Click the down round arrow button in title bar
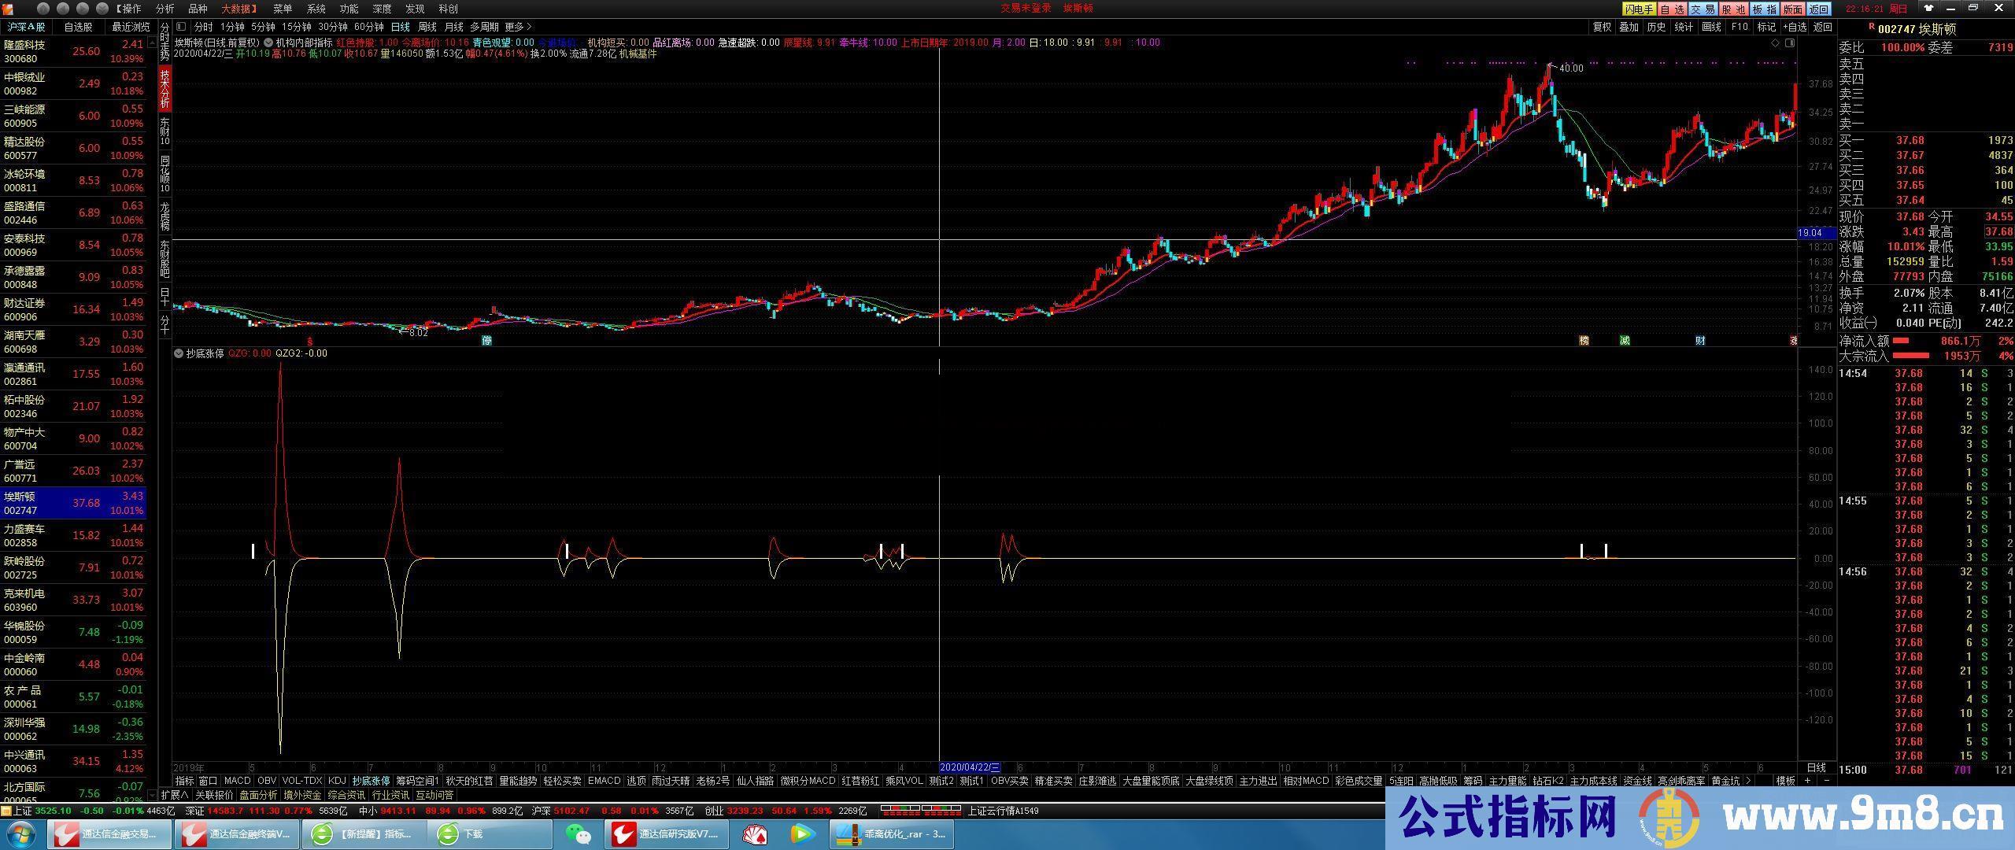This screenshot has height=850, width=2015. click(102, 9)
